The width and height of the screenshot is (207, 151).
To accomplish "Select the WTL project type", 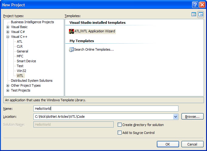I will [20, 76].
